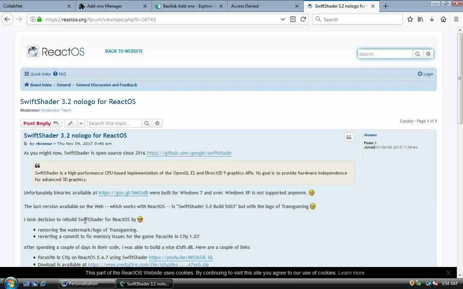Viewport: 463px width, 289px height.
Task: Expand the address bar history dropdown
Action: (283, 20)
